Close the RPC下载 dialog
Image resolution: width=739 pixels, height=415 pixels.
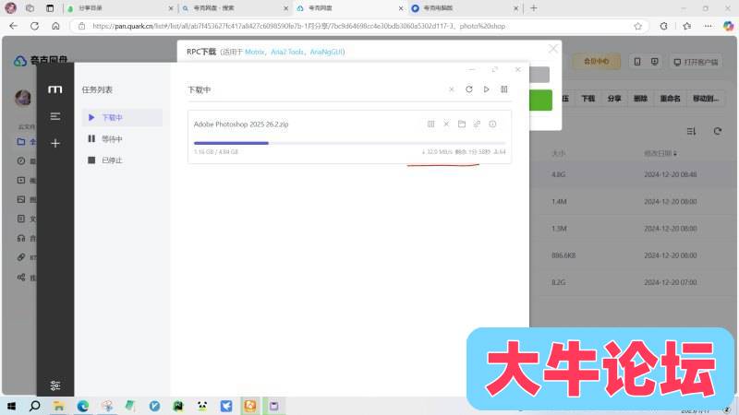pyautogui.click(x=552, y=49)
